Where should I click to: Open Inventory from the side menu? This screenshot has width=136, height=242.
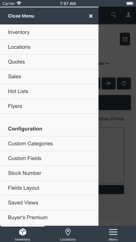pyautogui.click(x=49, y=32)
